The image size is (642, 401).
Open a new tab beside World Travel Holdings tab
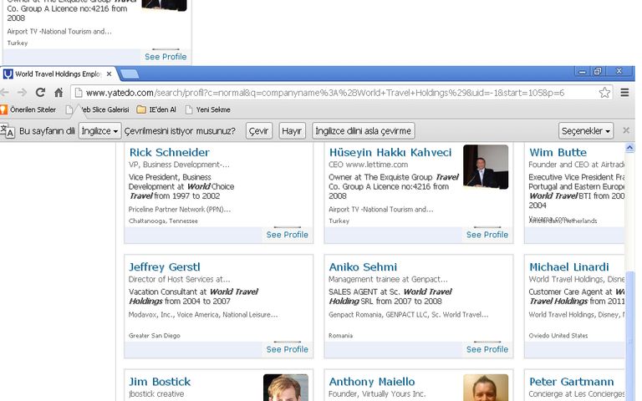tap(130, 74)
